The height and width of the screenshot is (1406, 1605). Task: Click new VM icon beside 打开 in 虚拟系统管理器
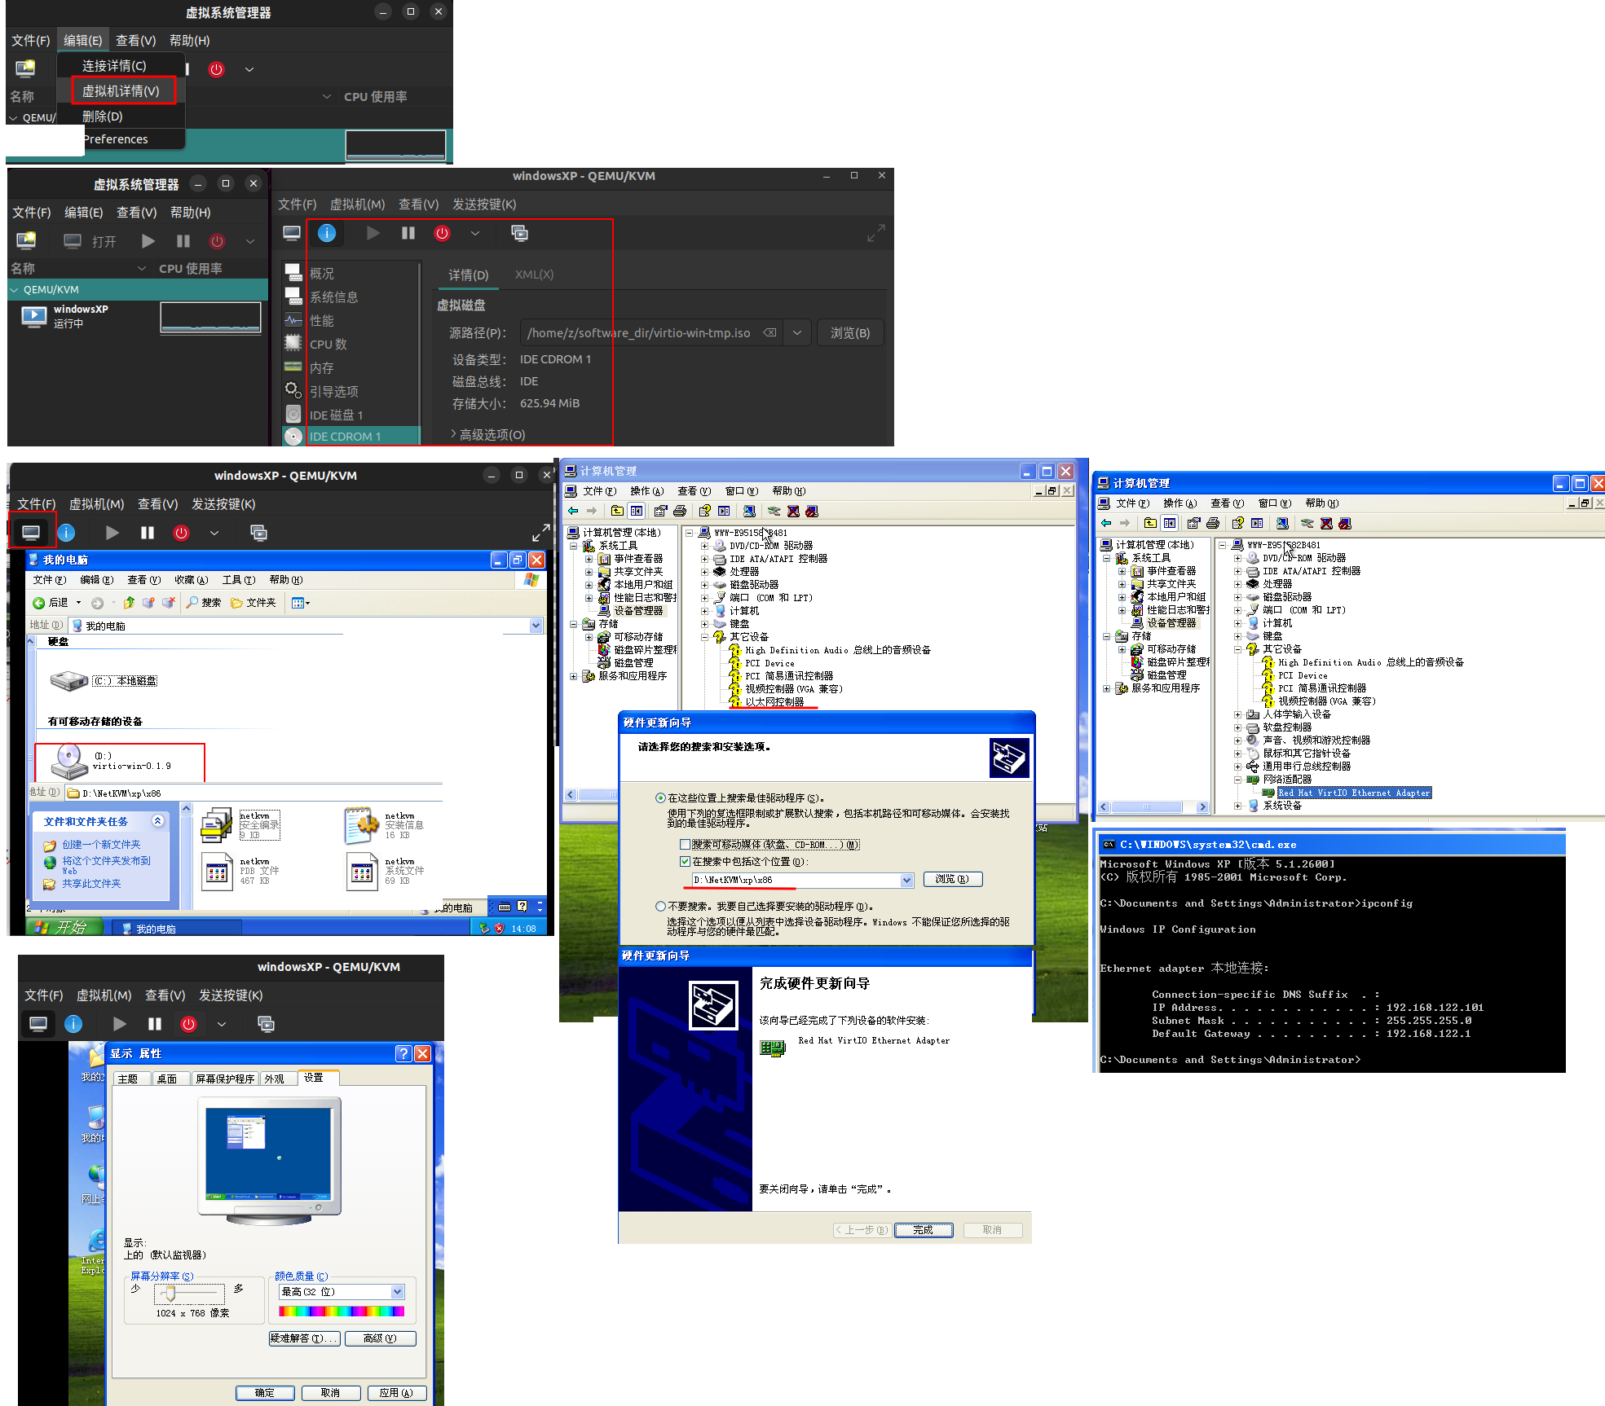[x=26, y=241]
